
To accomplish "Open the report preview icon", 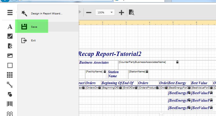I will [x=132, y=12].
